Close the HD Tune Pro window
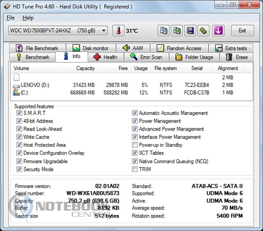 click(249, 5)
